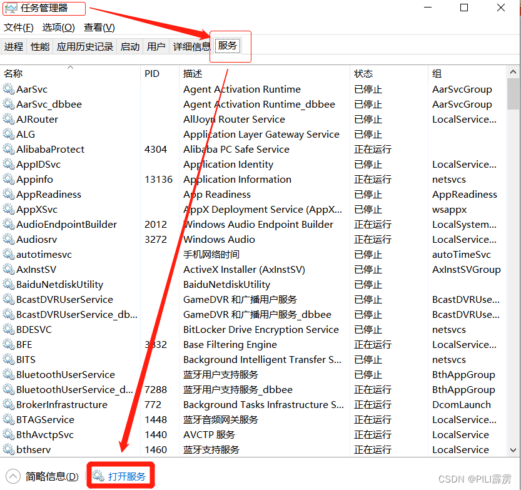
Task: Open the 选项(O) menu
Action: click(x=59, y=28)
